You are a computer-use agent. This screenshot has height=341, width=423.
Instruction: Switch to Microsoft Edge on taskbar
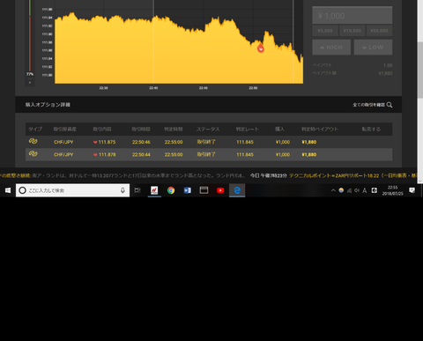point(237,190)
